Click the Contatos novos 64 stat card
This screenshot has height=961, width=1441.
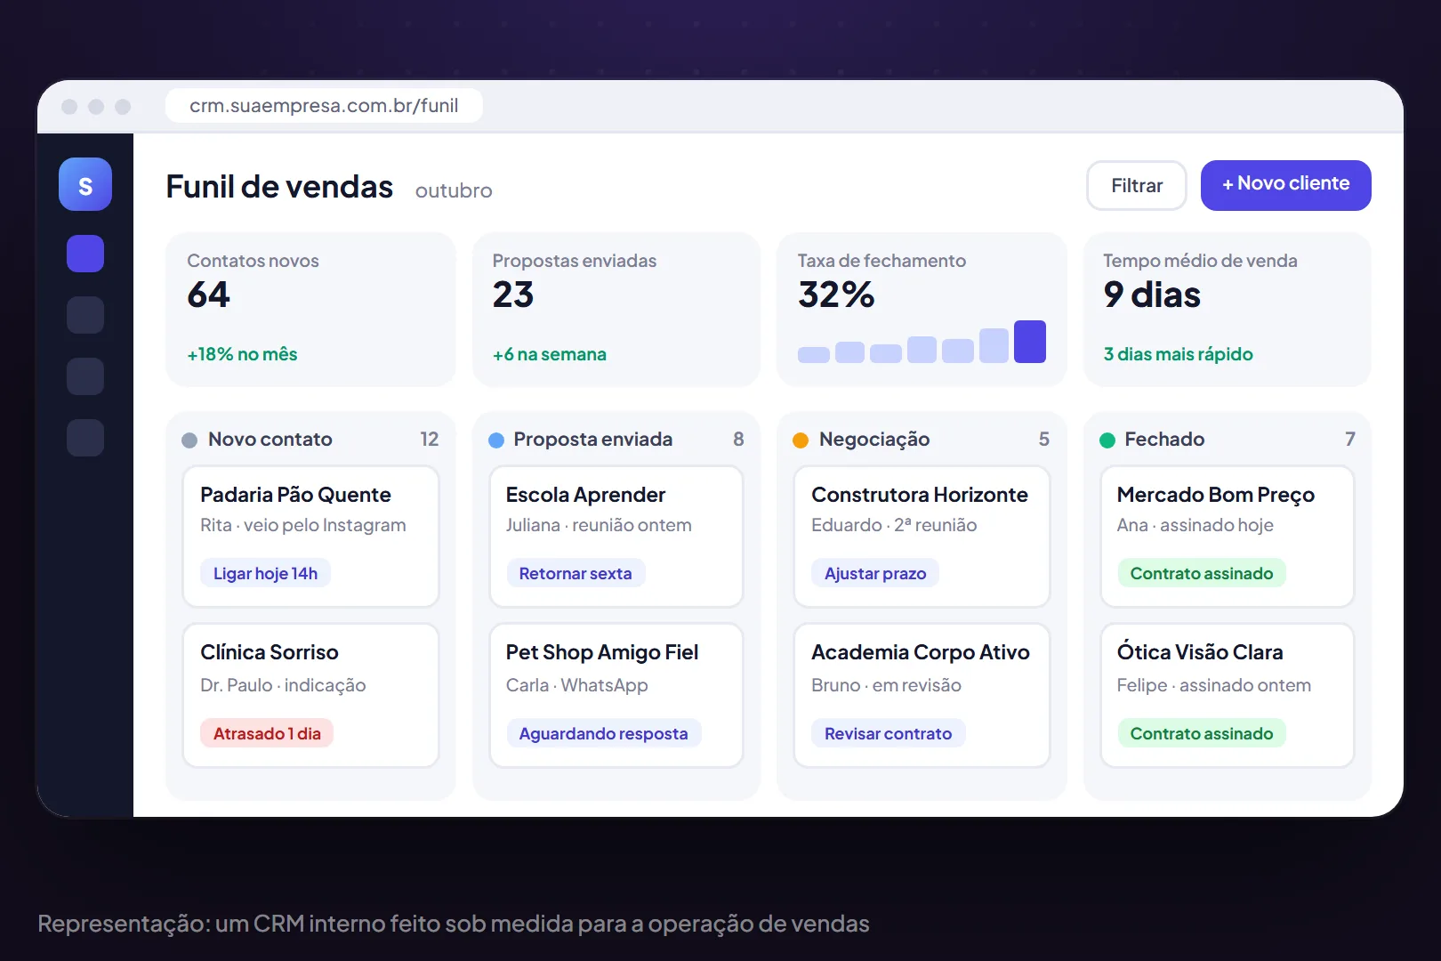click(310, 309)
